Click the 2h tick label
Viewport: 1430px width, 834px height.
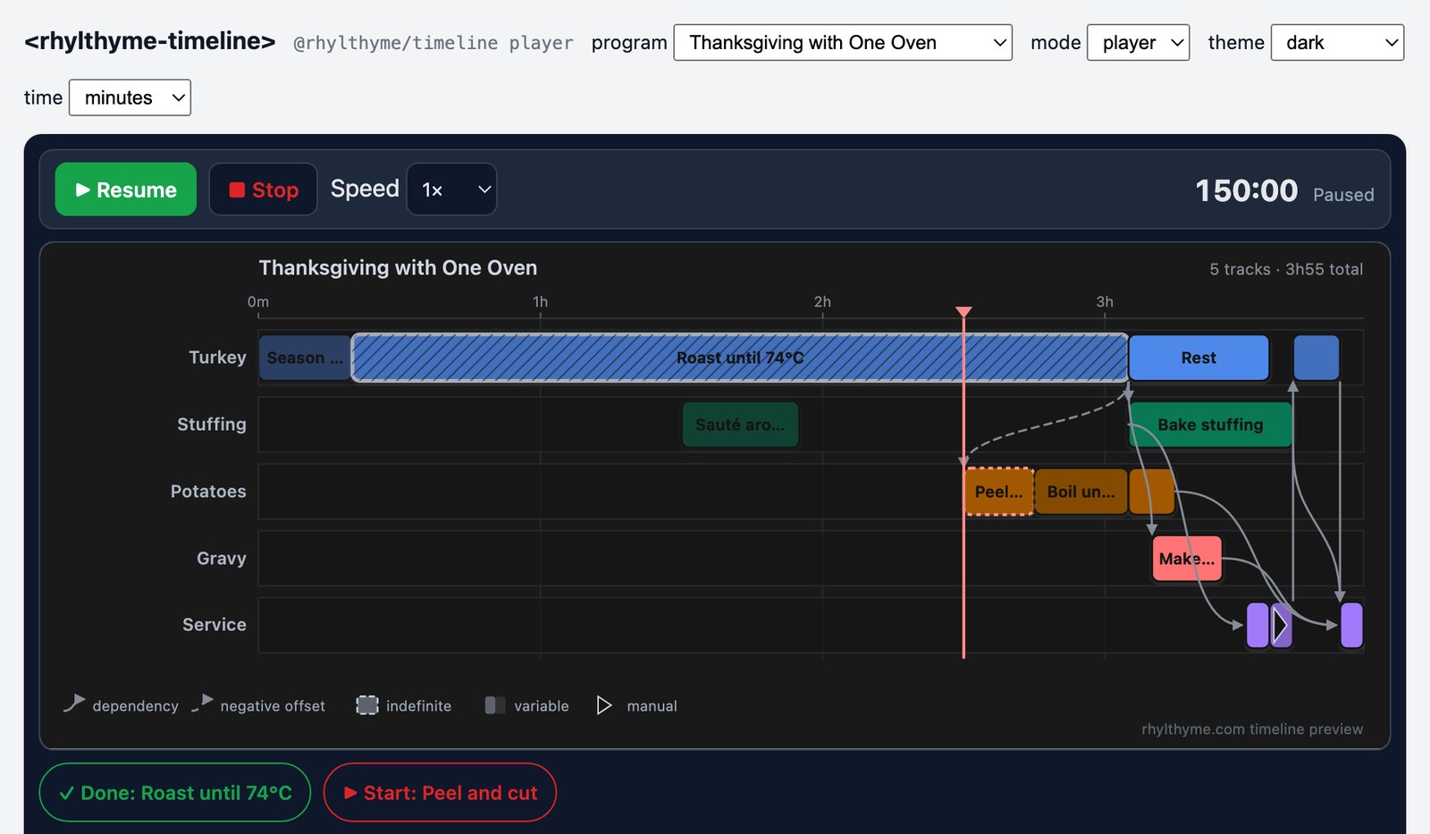822,302
